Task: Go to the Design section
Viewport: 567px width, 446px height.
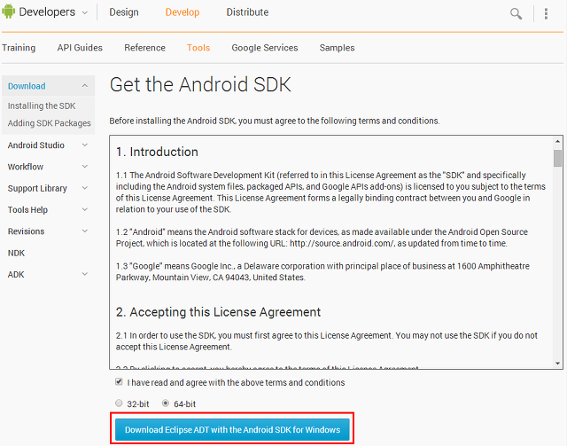Action: (x=124, y=12)
